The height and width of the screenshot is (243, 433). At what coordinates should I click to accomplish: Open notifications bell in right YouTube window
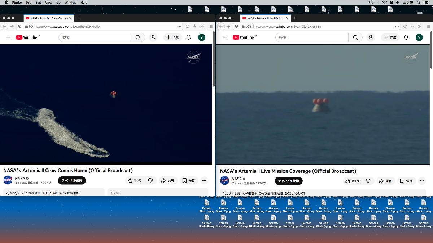406,37
